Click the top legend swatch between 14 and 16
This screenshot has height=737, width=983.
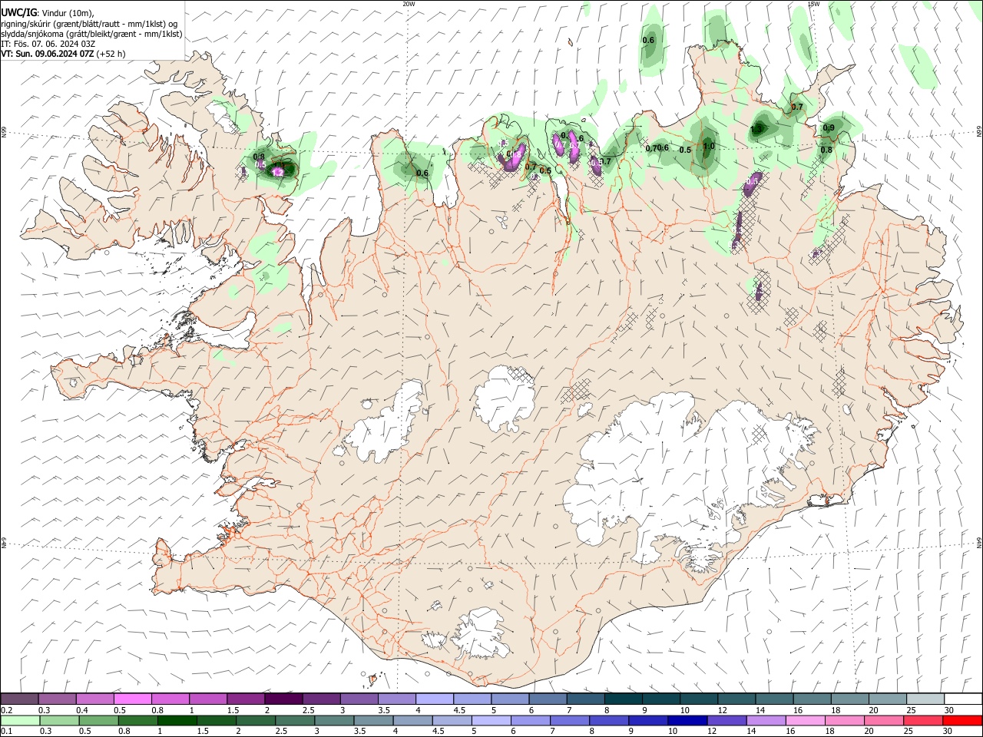(x=774, y=699)
